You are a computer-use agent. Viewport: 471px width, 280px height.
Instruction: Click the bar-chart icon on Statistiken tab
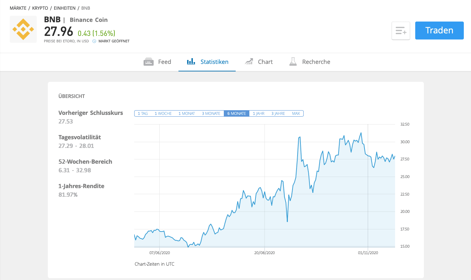point(190,61)
